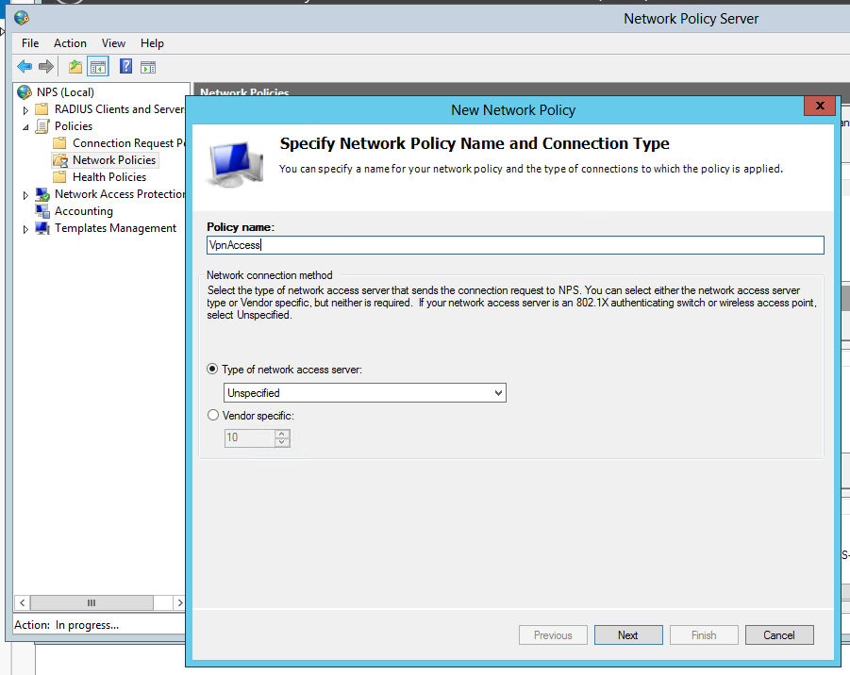Click the NPS globe icon in title bar

(22, 19)
